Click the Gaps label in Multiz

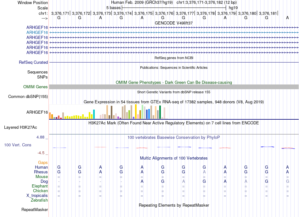tap(43, 163)
